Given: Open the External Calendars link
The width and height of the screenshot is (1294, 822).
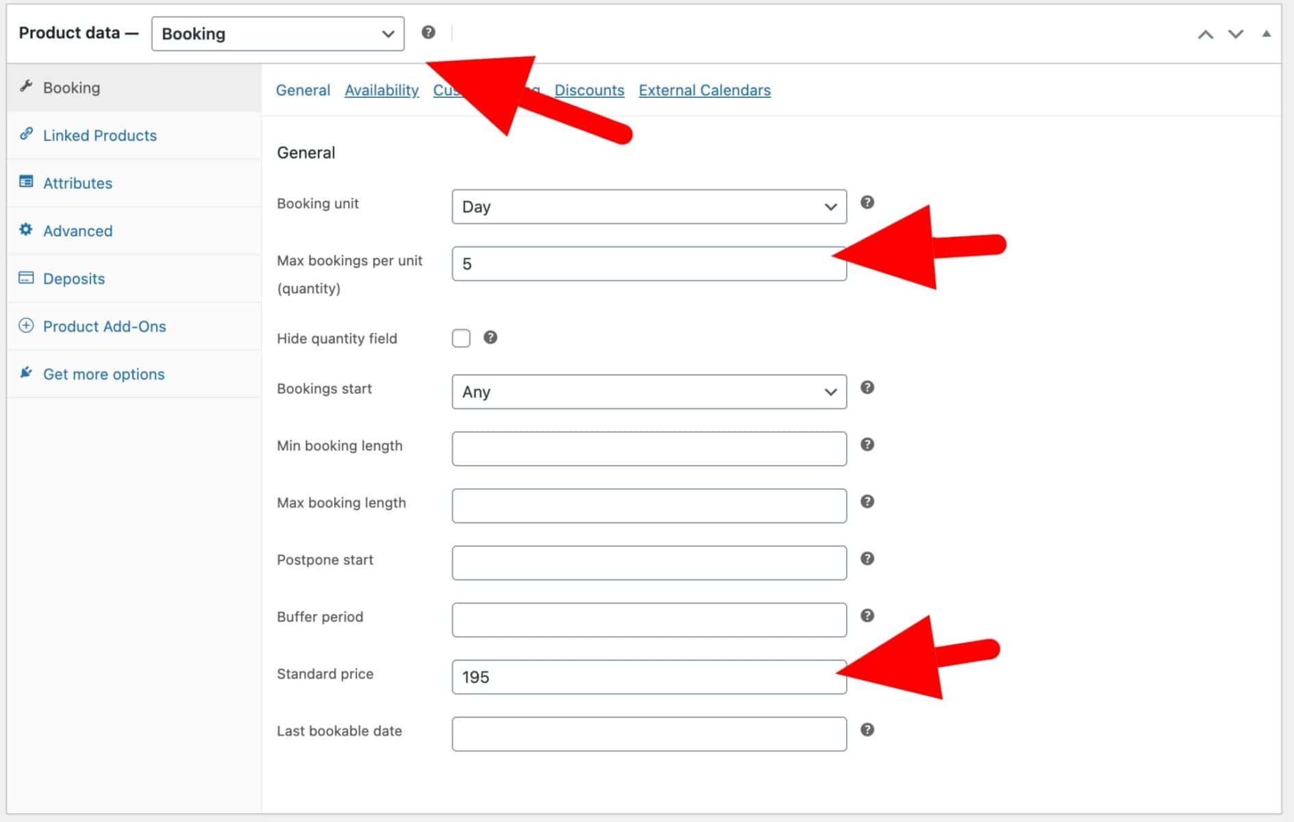Looking at the screenshot, I should (704, 90).
